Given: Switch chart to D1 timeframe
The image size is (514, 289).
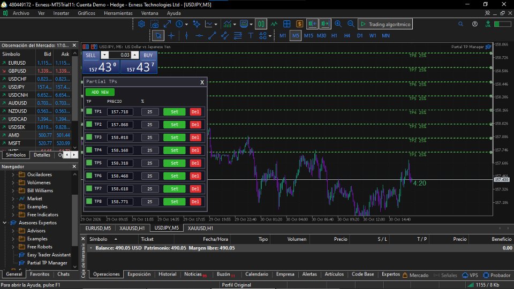Looking at the screenshot, I should 360,35.
